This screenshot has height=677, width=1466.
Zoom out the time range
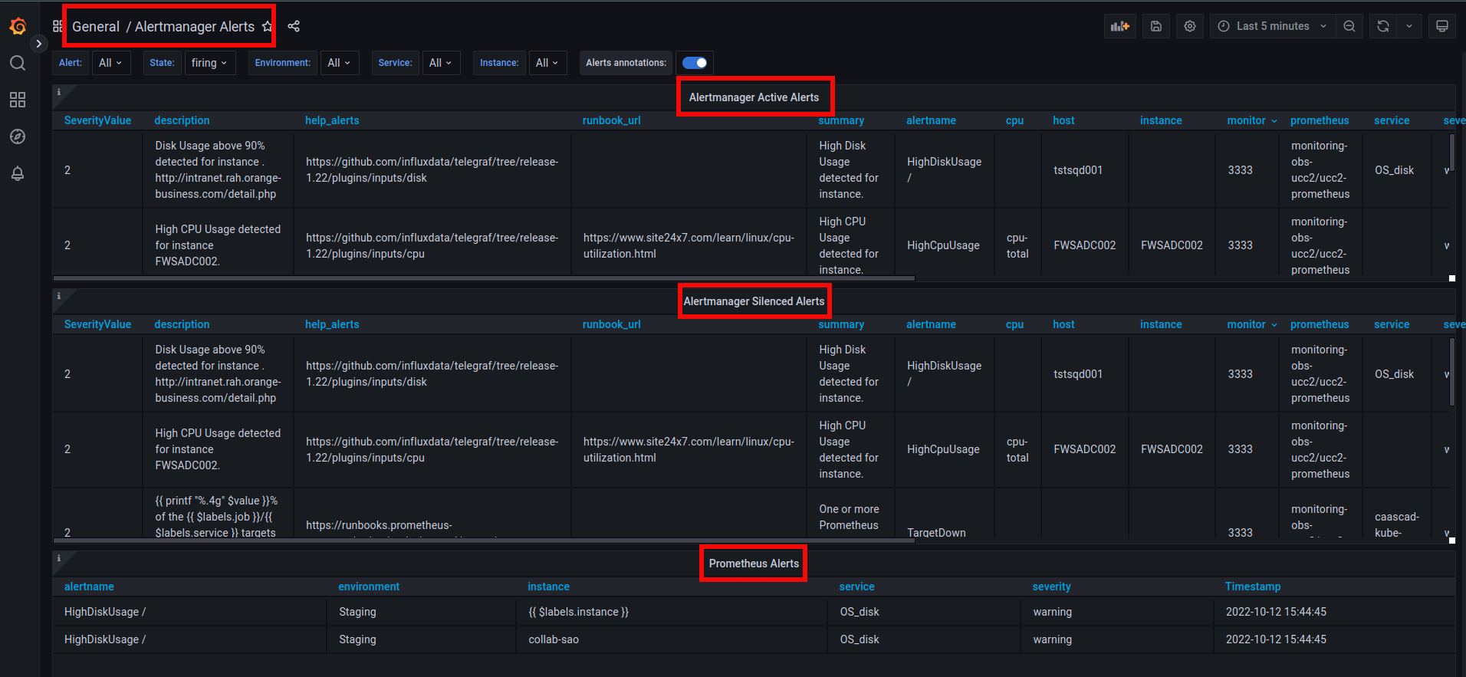pos(1349,26)
